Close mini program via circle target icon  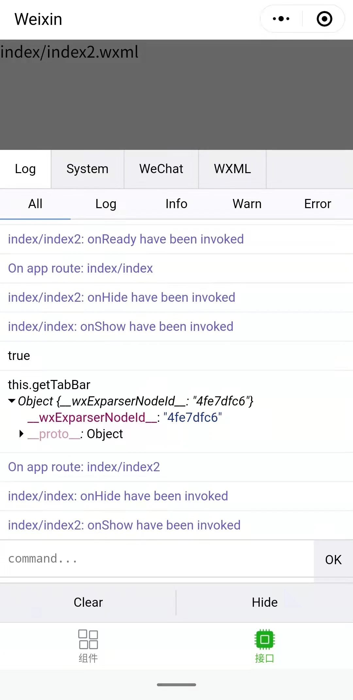tap(324, 19)
